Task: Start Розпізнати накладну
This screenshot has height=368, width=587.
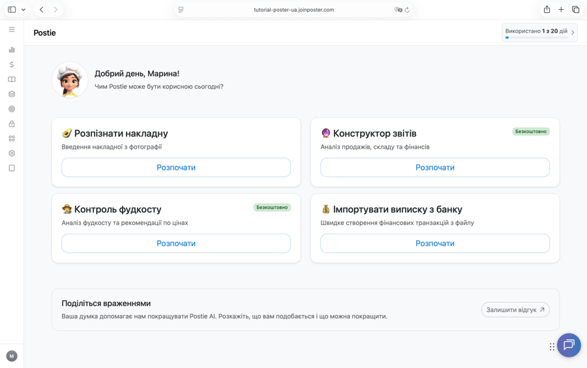Action: click(x=176, y=167)
